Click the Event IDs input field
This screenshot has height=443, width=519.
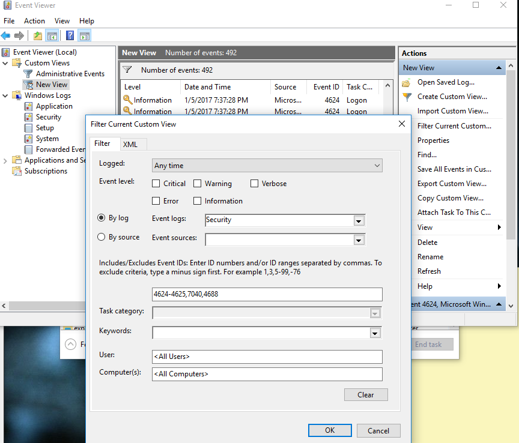tap(267, 294)
